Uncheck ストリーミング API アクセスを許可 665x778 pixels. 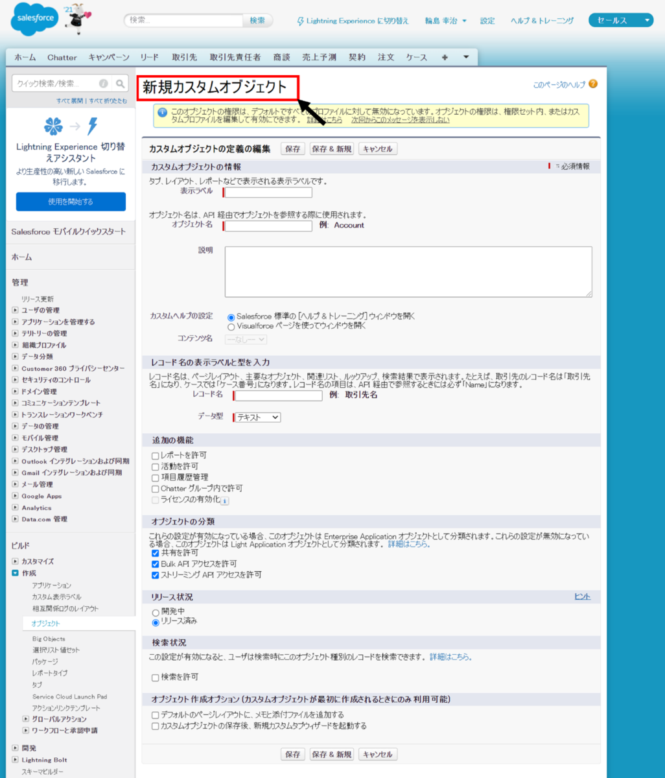(x=155, y=575)
